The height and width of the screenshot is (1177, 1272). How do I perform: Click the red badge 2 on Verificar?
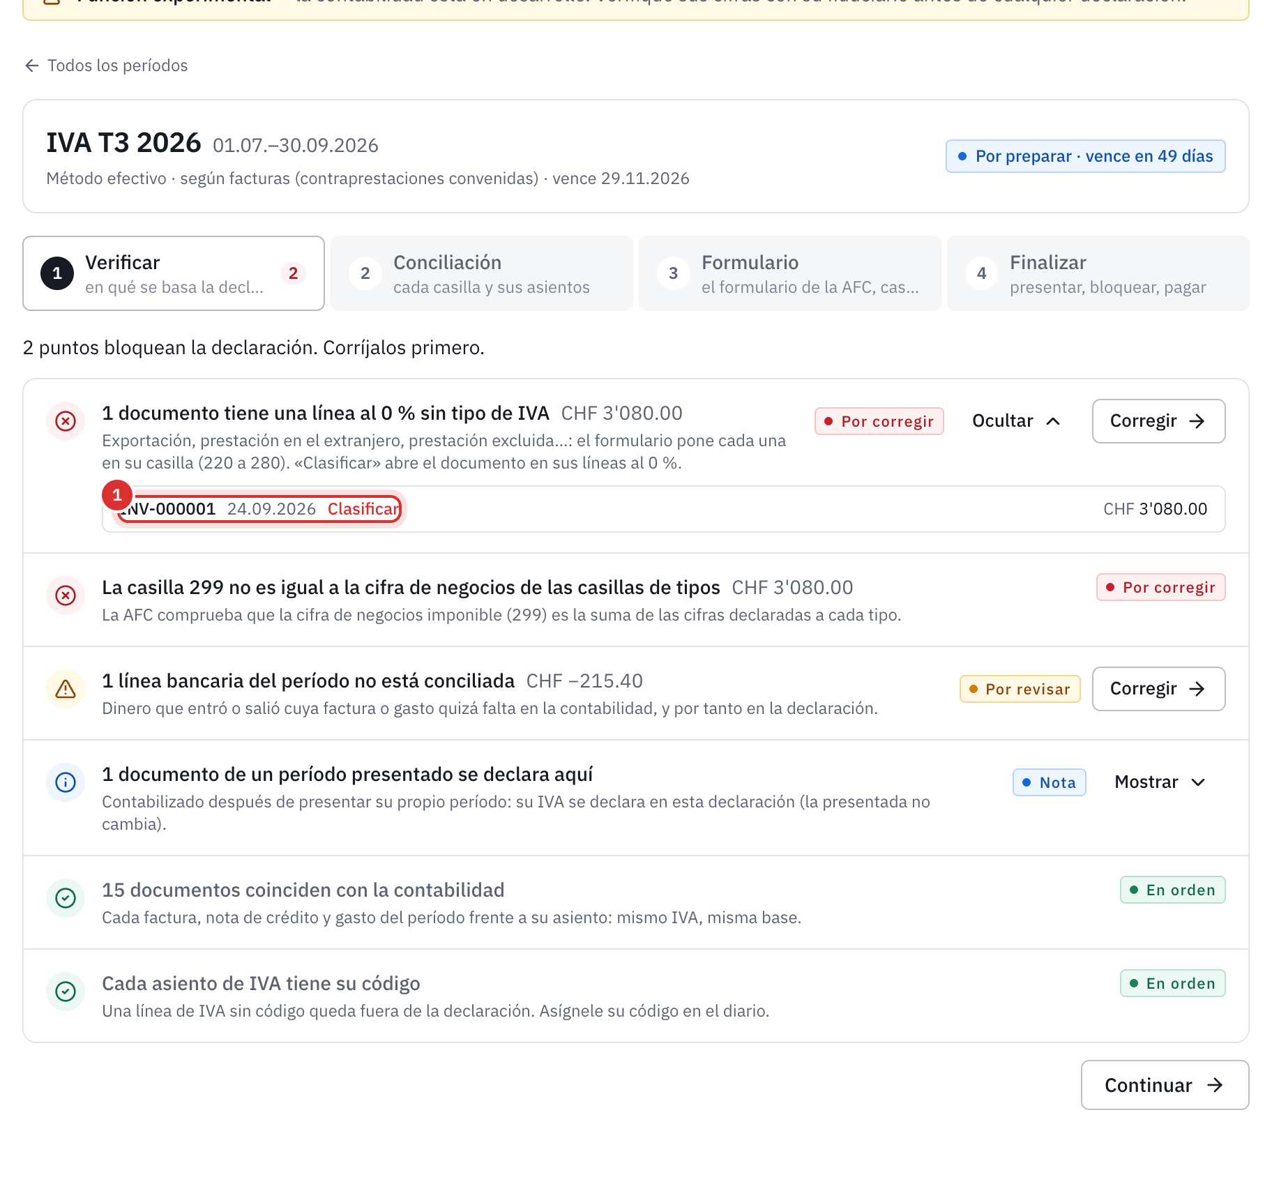tap(293, 273)
